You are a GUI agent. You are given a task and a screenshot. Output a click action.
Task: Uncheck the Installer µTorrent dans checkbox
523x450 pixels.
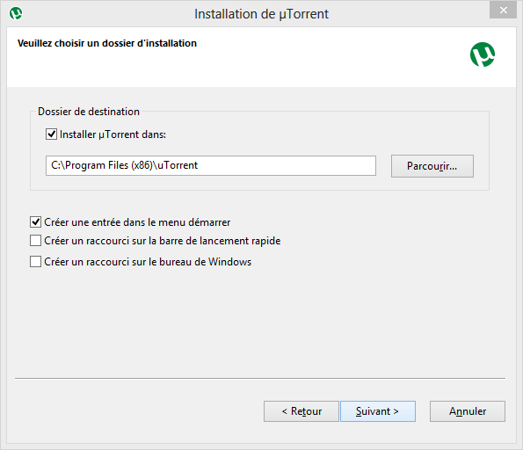51,134
